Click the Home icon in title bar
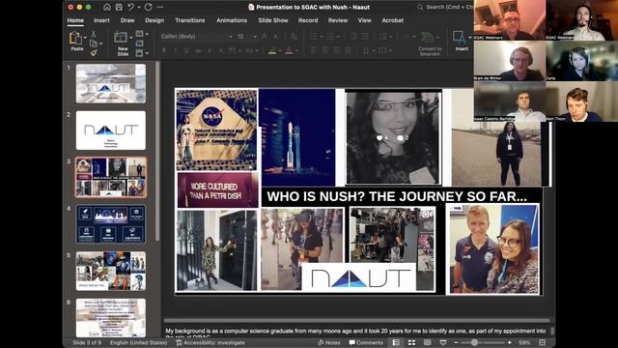The width and height of the screenshot is (618, 348). (x=107, y=7)
